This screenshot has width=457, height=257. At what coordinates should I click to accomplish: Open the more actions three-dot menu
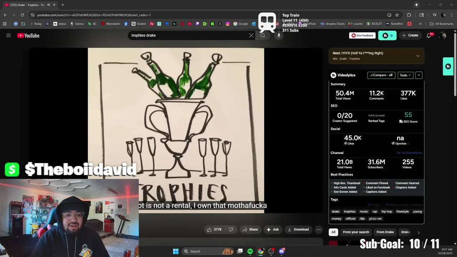coord(318,230)
